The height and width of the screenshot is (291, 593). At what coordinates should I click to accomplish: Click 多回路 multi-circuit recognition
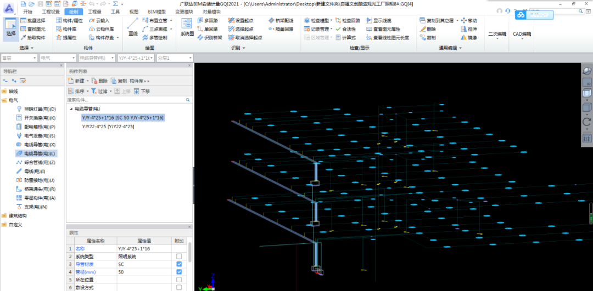208,20
